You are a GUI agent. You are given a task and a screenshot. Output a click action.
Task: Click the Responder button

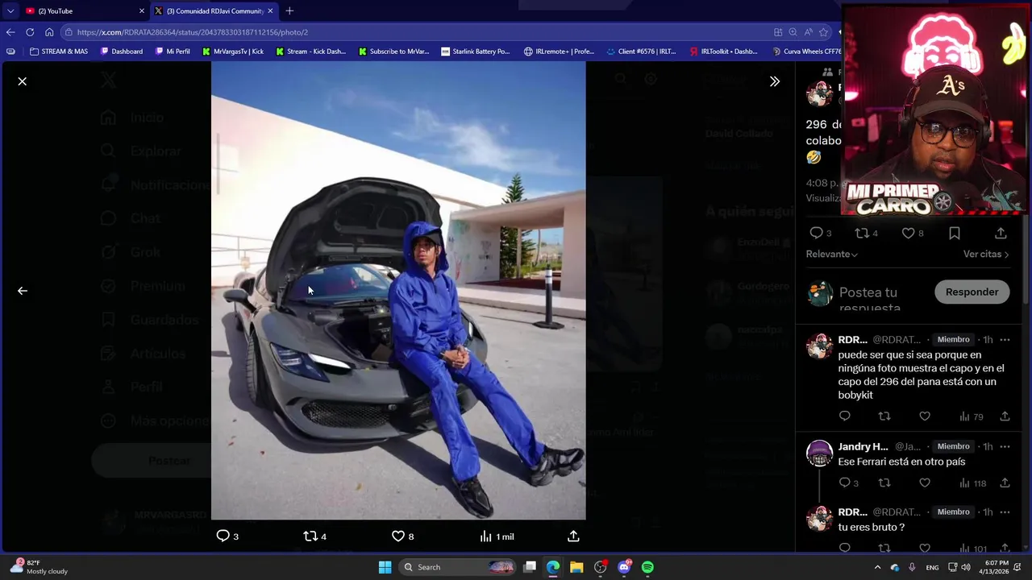tap(972, 292)
